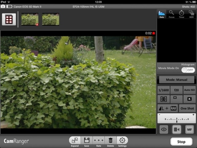Stop the movie recording
This screenshot has width=197, height=148.
pos(181,142)
